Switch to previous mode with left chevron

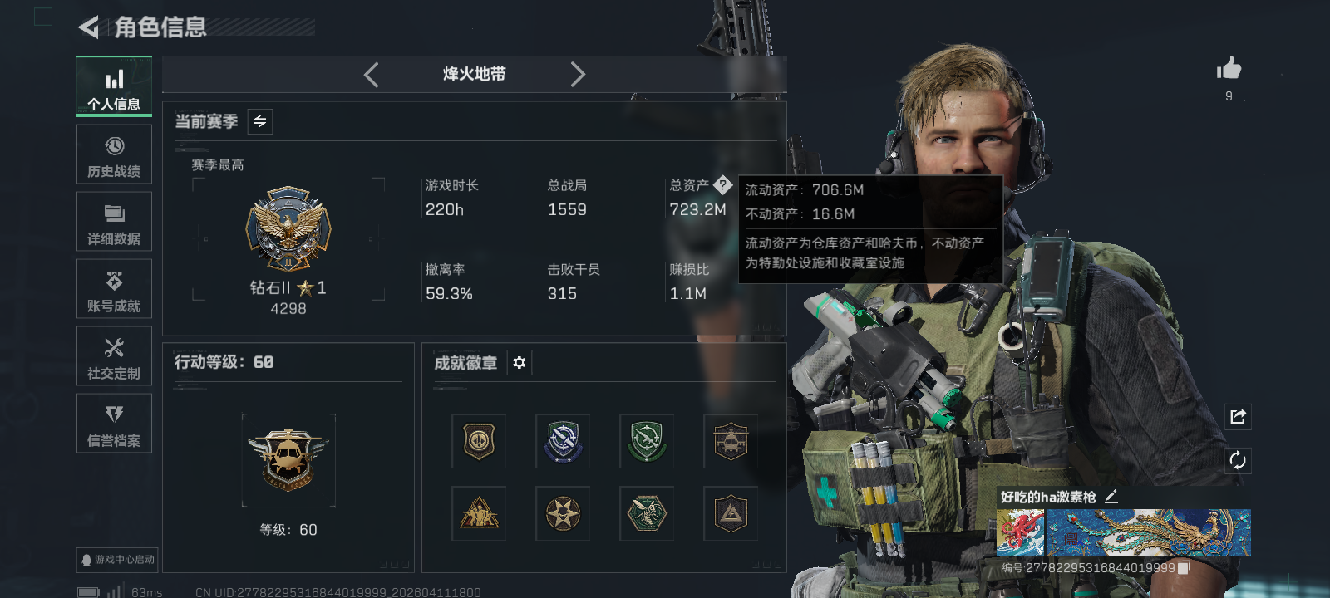pyautogui.click(x=372, y=75)
